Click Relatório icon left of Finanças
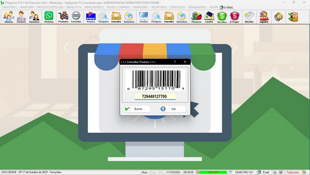310x175 pixels. pos(182,17)
